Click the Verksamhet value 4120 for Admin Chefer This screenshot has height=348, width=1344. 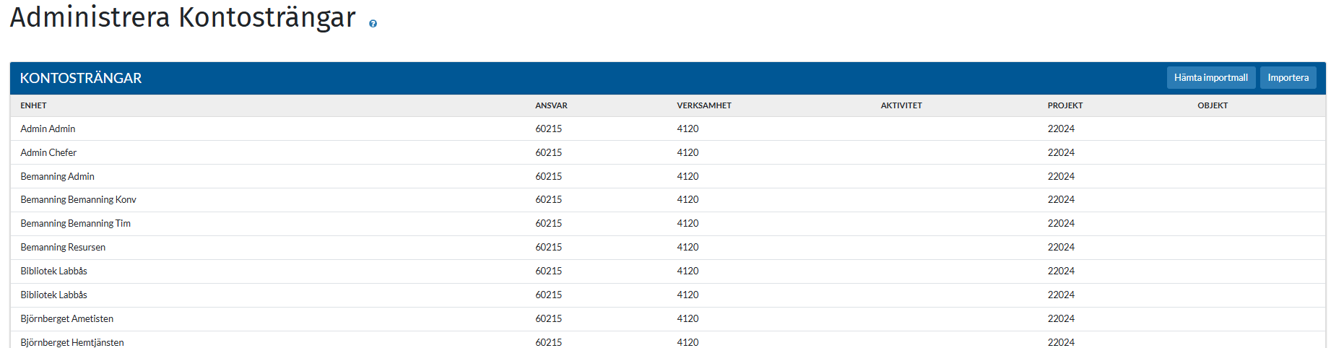pos(687,152)
